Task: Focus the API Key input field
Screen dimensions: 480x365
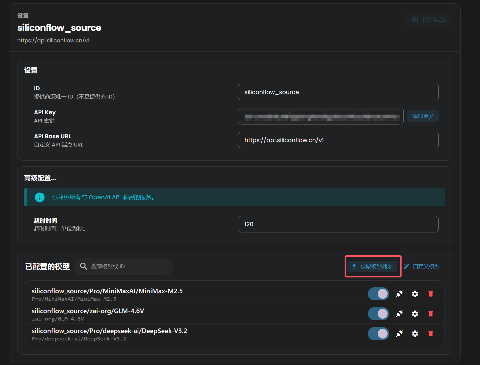Action: 321,116
